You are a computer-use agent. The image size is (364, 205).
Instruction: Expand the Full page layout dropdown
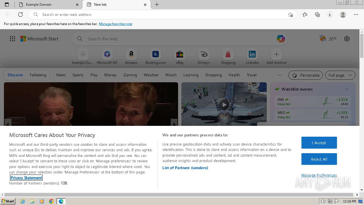click(340, 75)
